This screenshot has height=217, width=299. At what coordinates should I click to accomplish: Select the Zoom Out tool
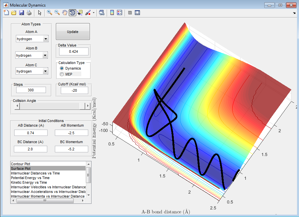[57, 13]
